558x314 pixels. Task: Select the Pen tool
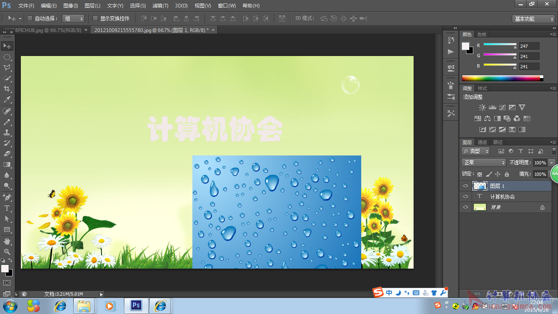[7, 197]
